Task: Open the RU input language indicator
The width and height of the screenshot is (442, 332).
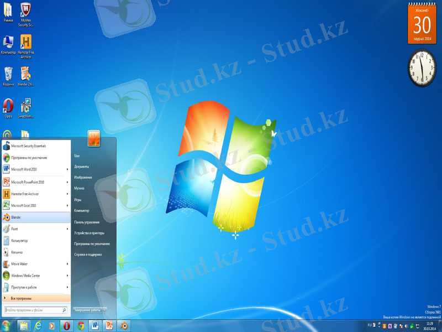Action: point(370,325)
